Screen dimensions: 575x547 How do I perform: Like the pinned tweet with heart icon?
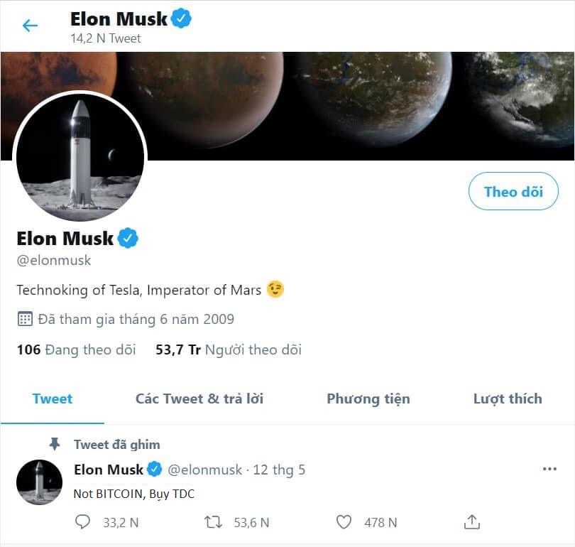[344, 522]
